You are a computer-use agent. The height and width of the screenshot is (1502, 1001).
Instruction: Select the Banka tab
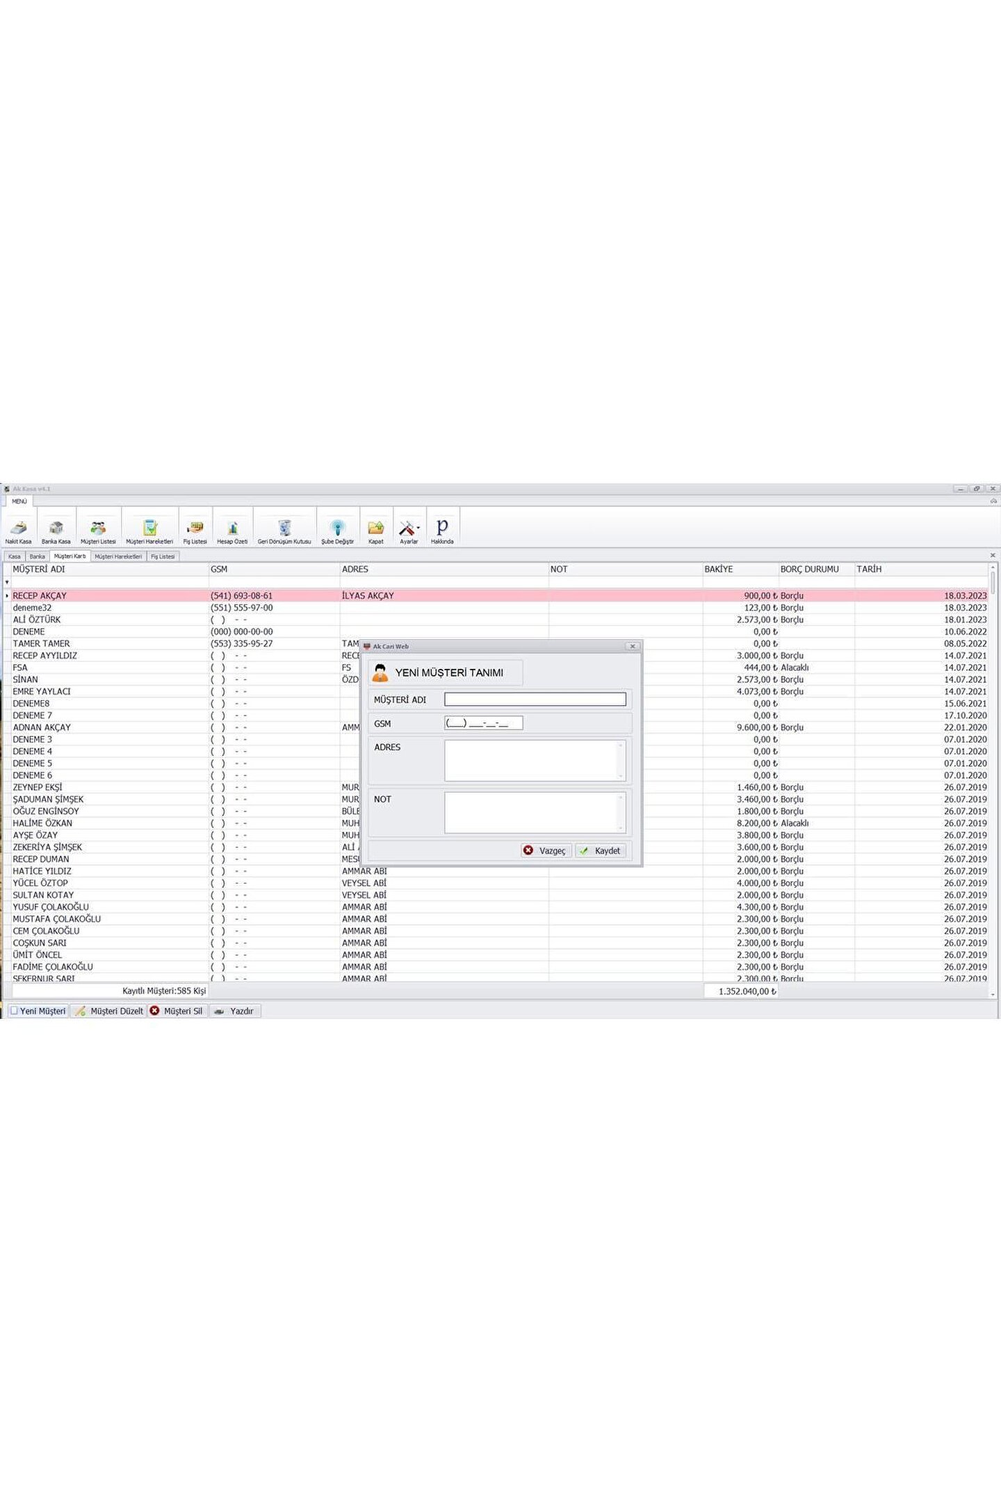pyautogui.click(x=37, y=556)
